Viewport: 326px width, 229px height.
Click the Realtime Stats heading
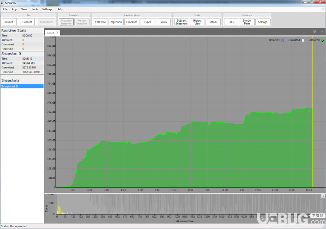click(x=14, y=31)
